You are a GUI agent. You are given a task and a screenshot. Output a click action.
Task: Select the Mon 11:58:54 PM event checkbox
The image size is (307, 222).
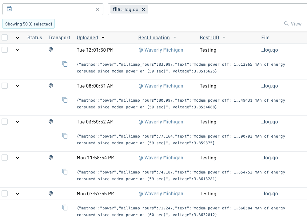[x=5, y=158]
